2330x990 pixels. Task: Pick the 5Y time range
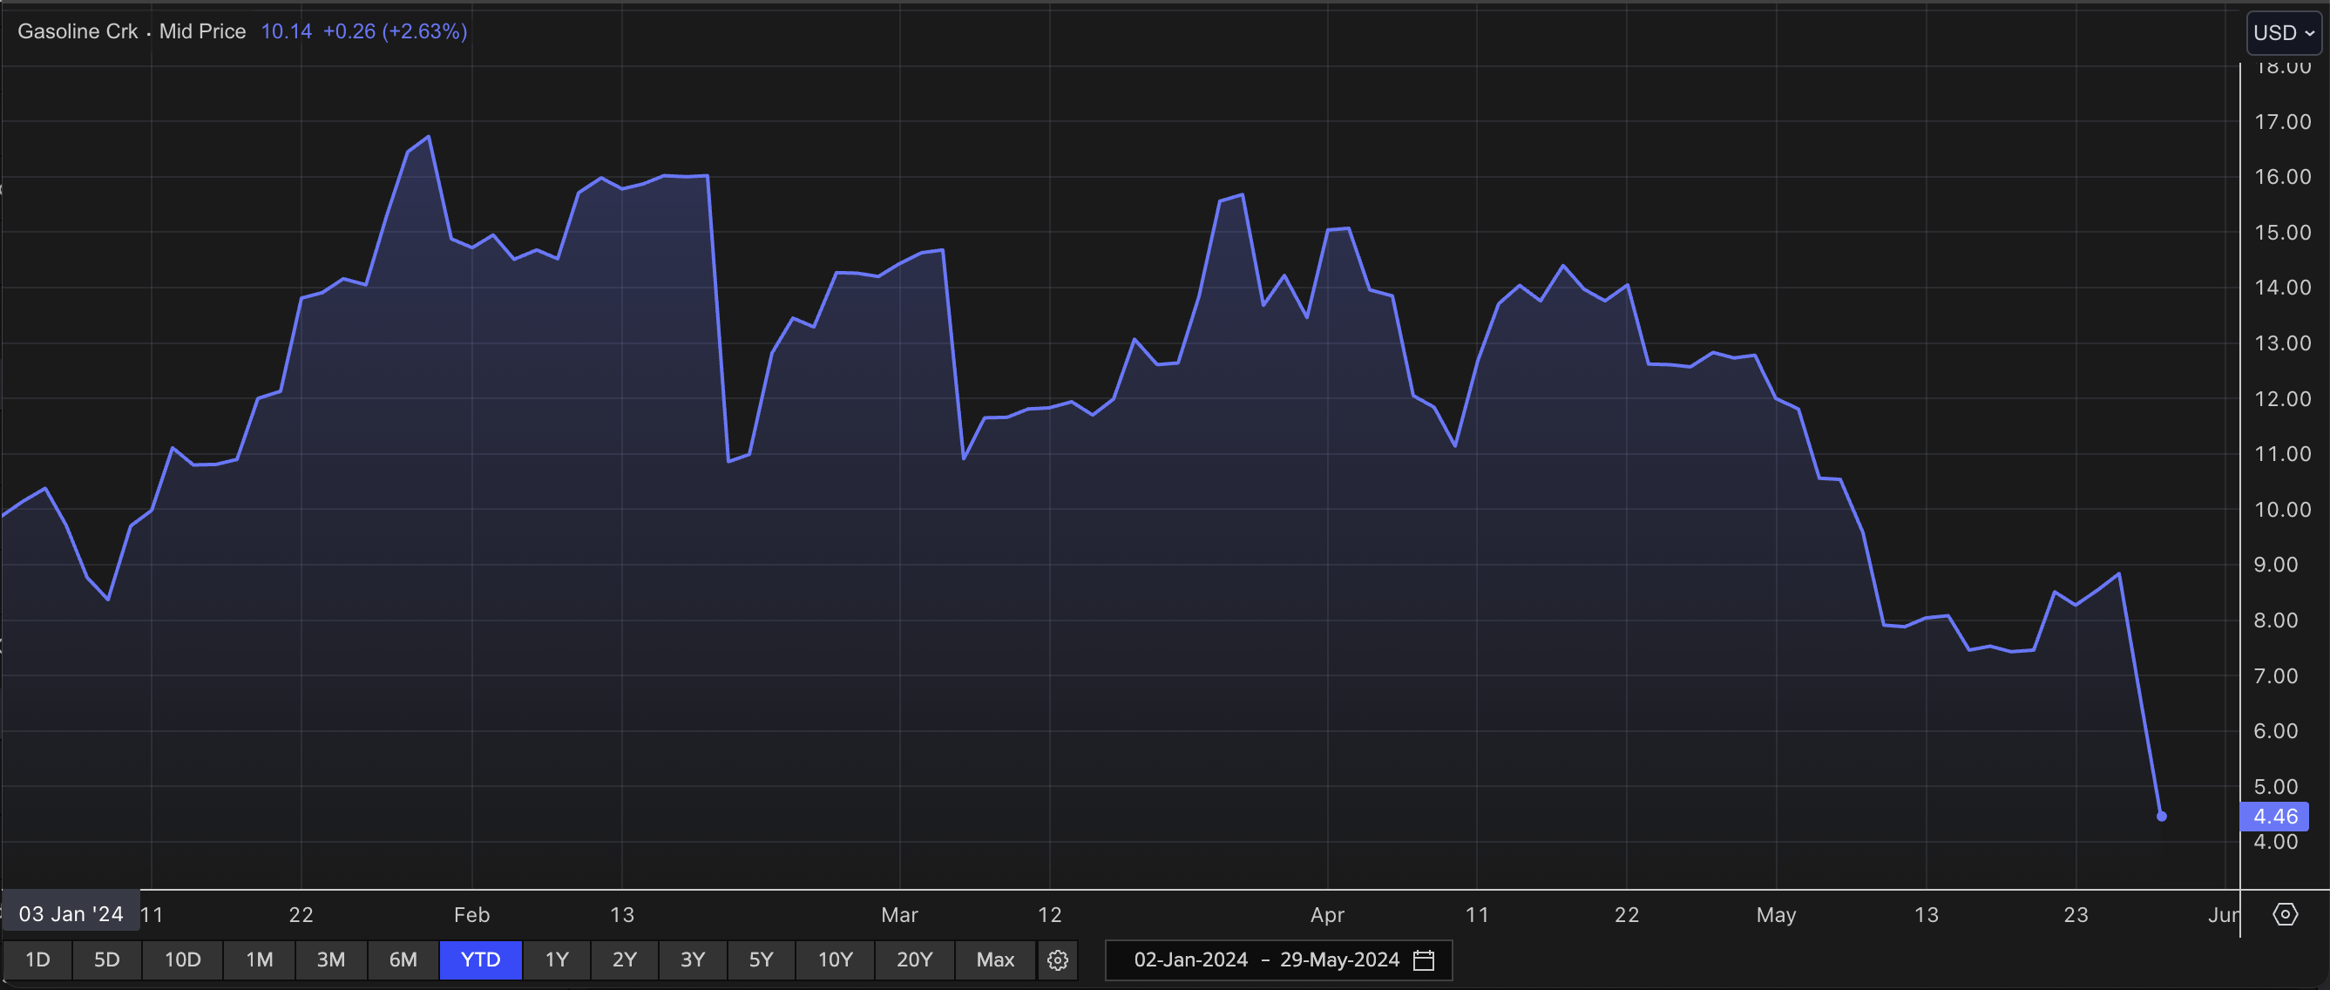tap(761, 960)
